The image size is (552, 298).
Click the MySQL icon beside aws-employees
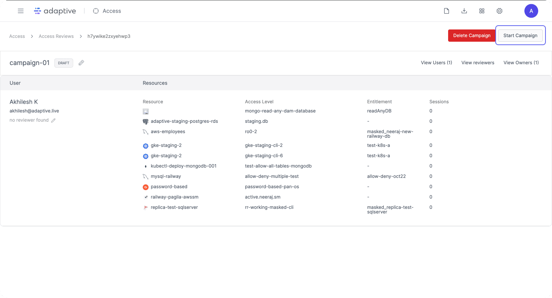[146, 132]
